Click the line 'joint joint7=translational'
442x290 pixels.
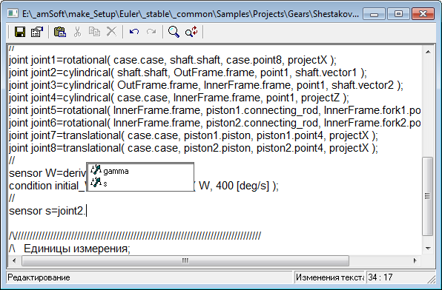(194, 135)
